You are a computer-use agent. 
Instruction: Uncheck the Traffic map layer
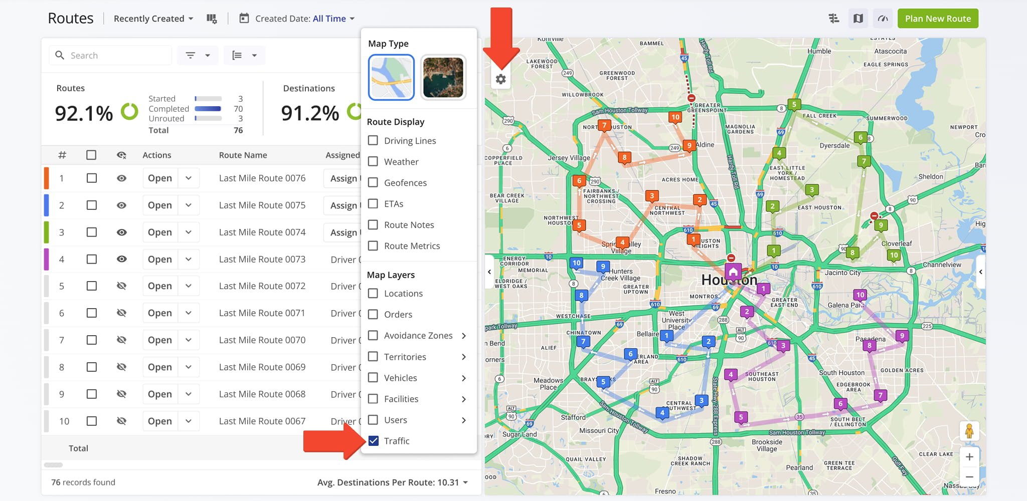(x=374, y=441)
